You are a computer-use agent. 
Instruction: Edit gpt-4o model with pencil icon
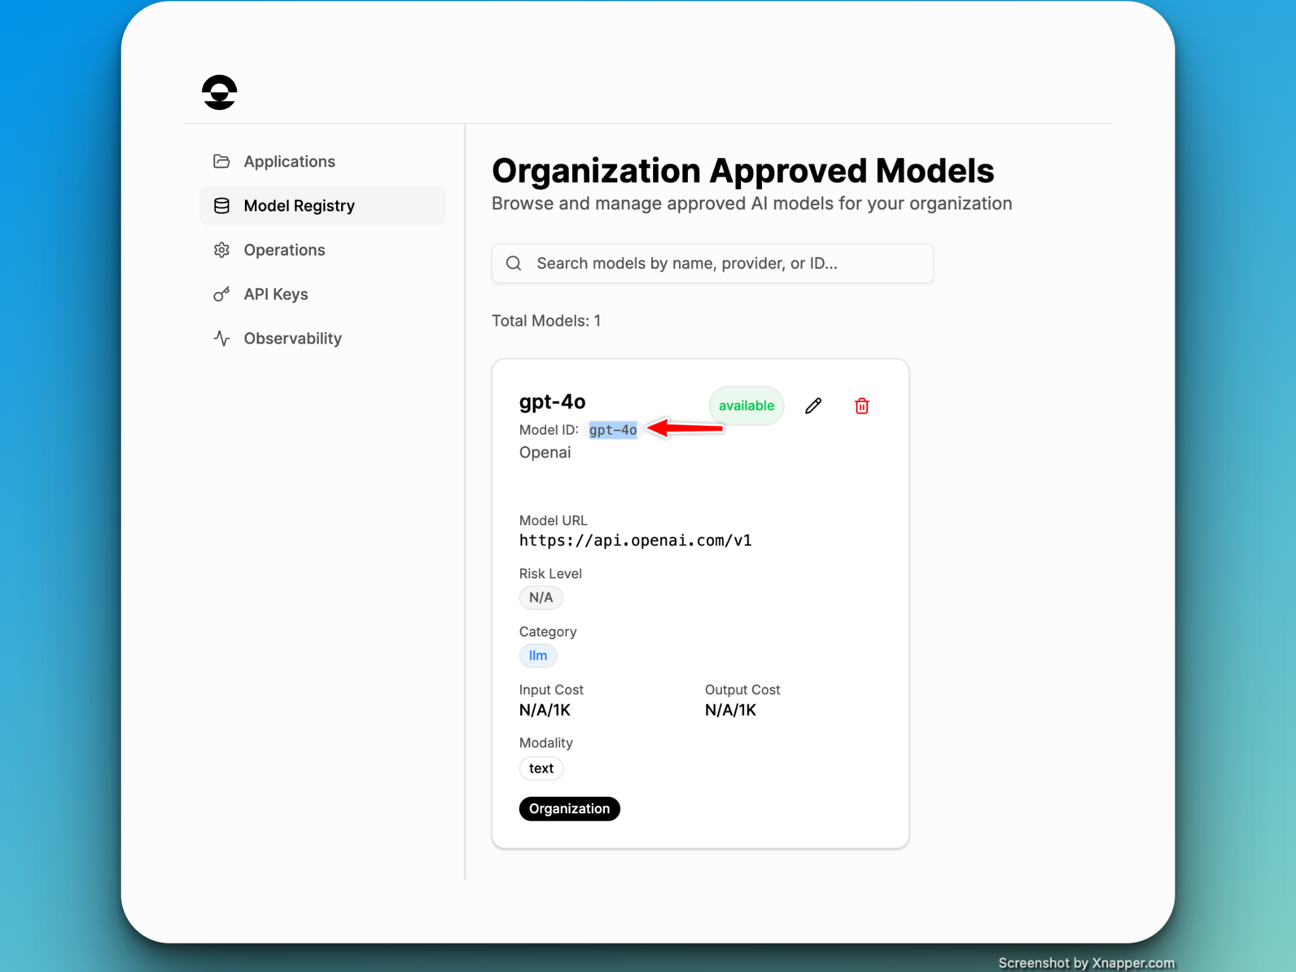[x=813, y=406]
